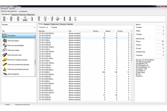Screen dimensions: 167x111
Task: Click the table scrollbar down arrow
Action: click(x=131, y=100)
